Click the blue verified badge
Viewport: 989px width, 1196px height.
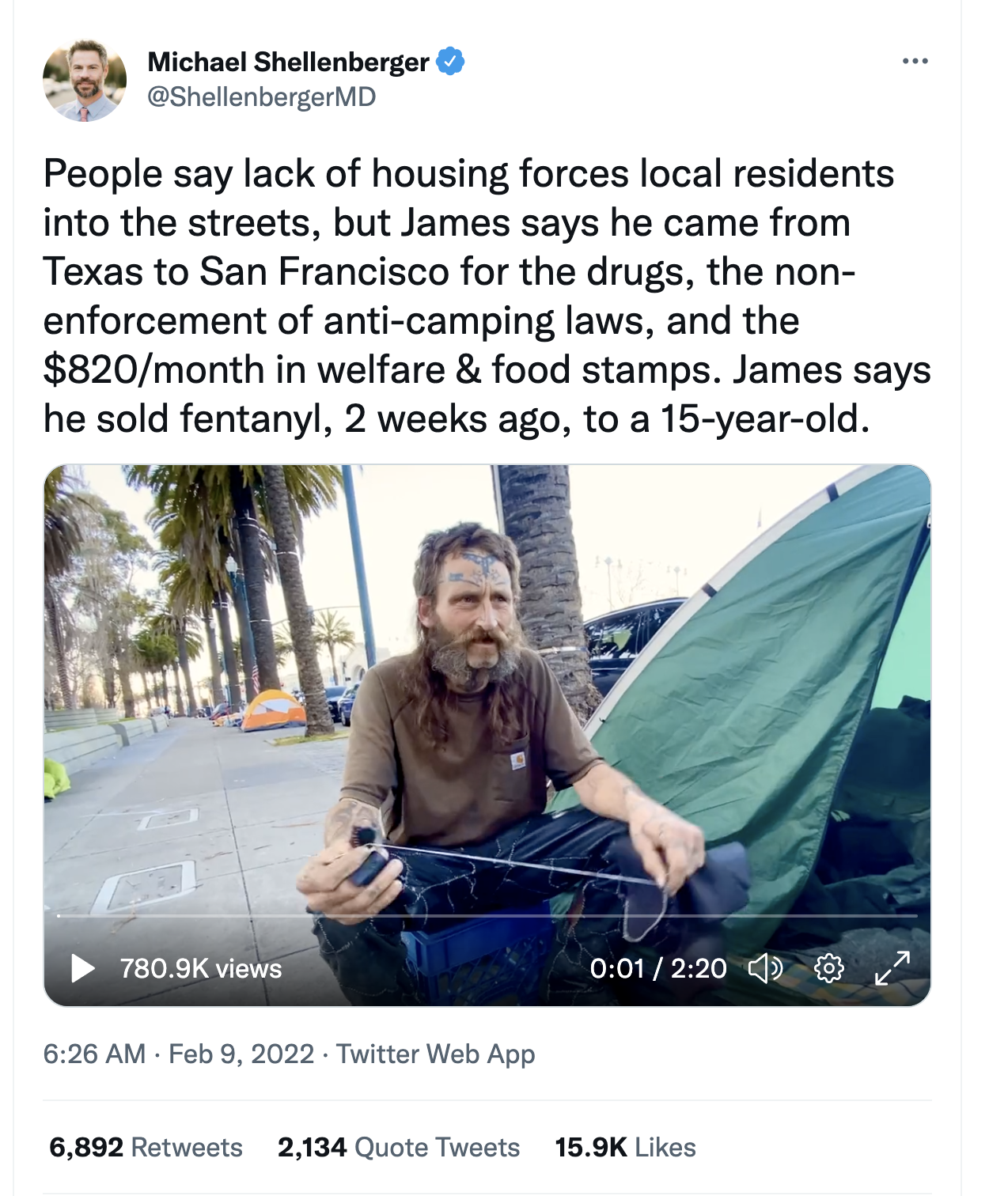click(x=450, y=61)
